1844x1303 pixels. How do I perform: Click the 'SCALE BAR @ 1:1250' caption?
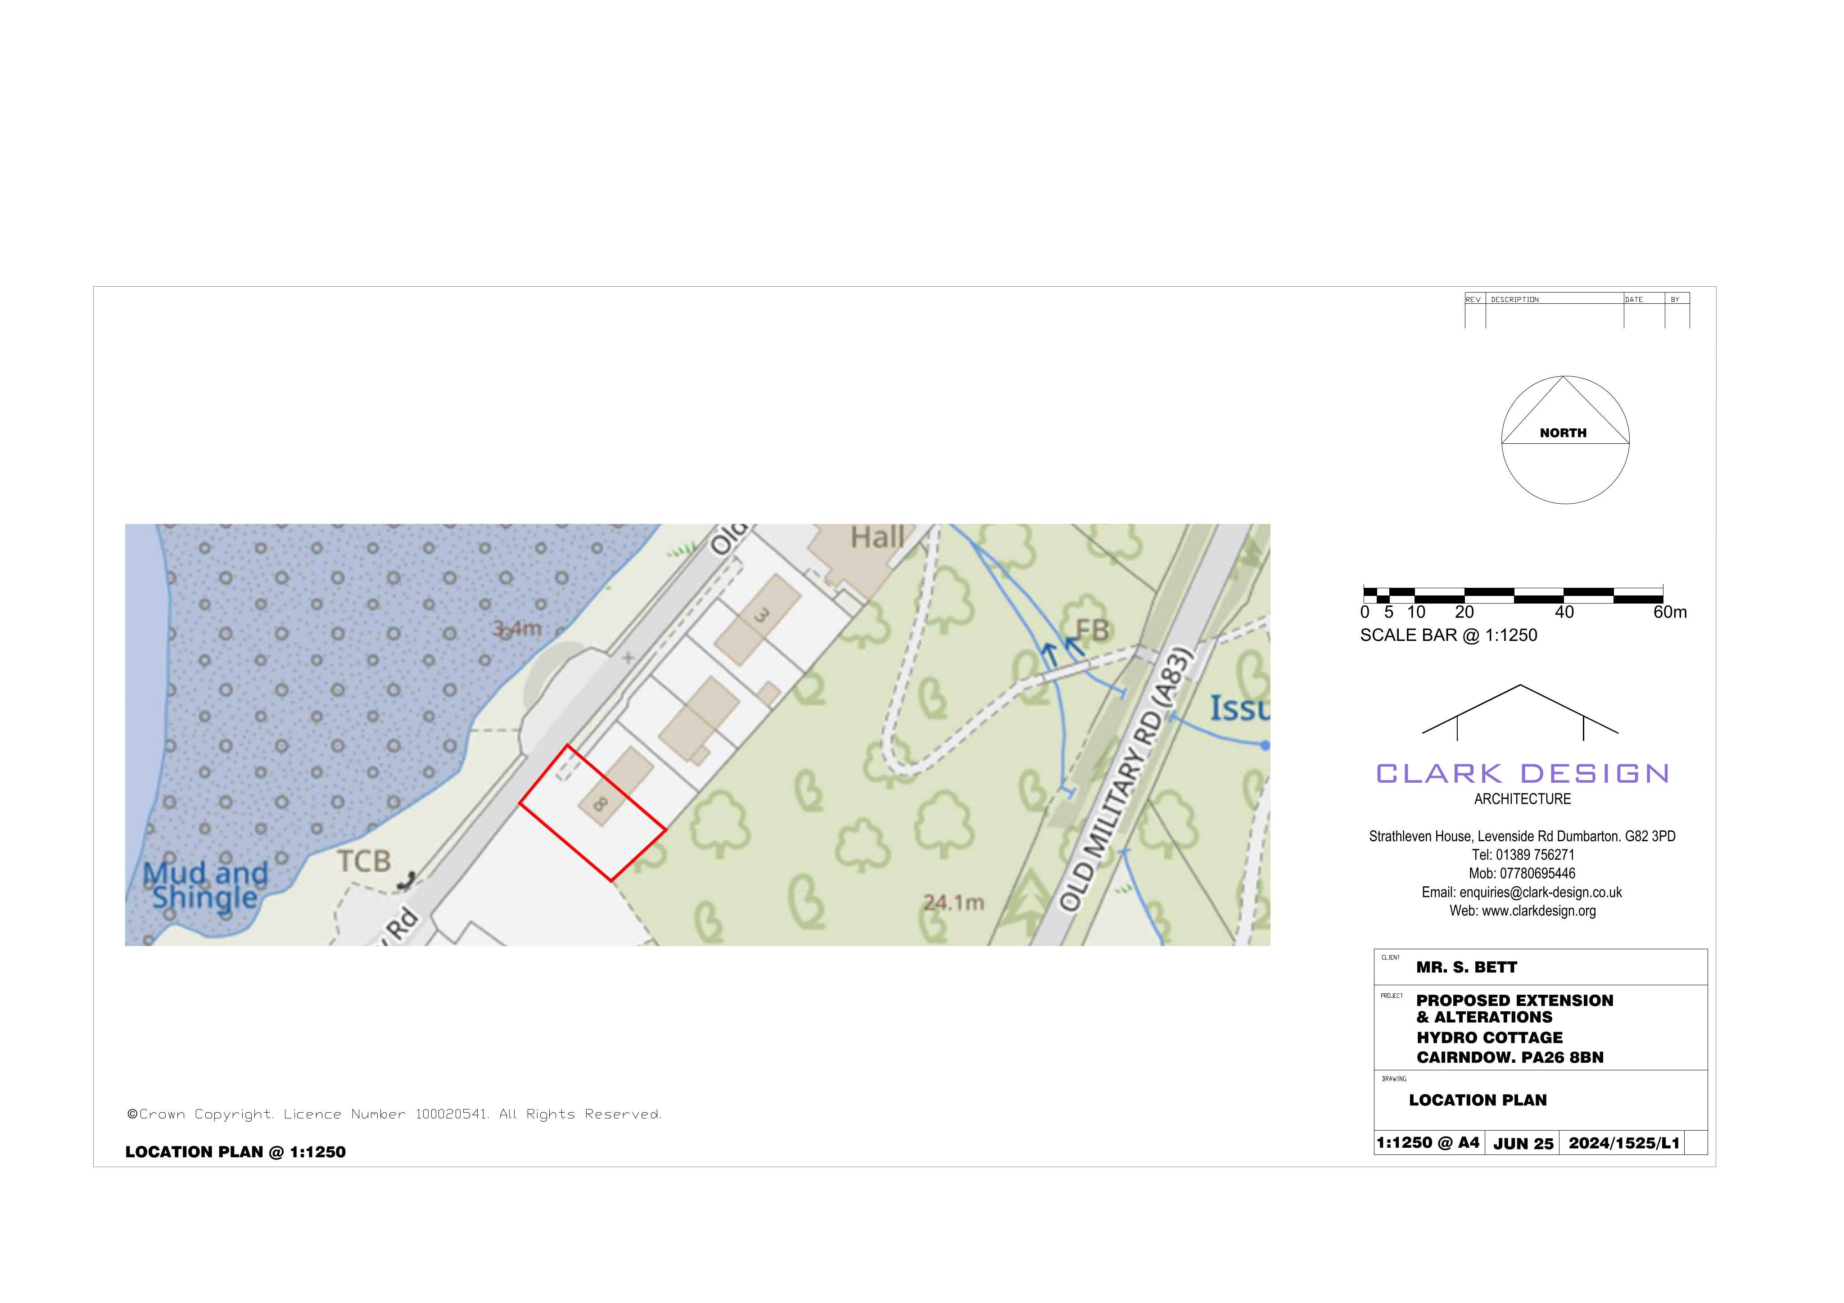[1448, 635]
